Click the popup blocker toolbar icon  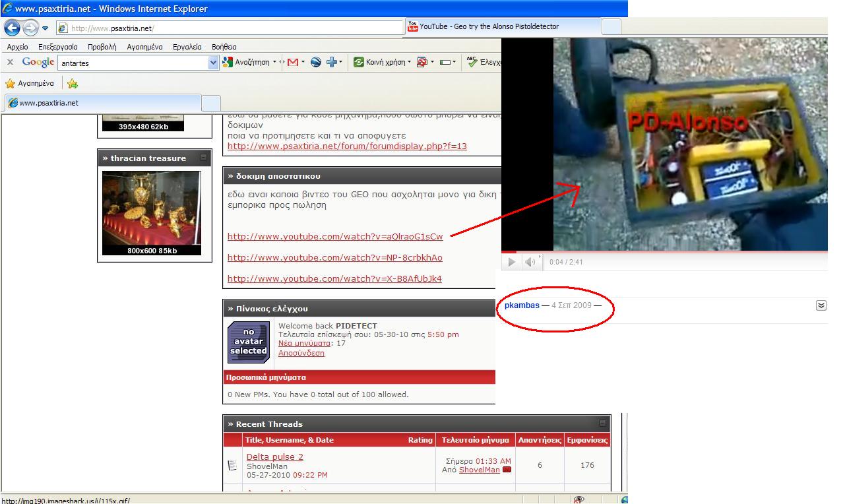click(x=422, y=62)
